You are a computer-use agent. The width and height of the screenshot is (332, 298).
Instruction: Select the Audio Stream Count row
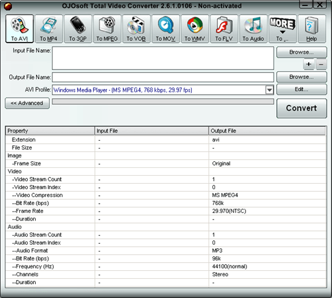pyautogui.click(x=166, y=235)
